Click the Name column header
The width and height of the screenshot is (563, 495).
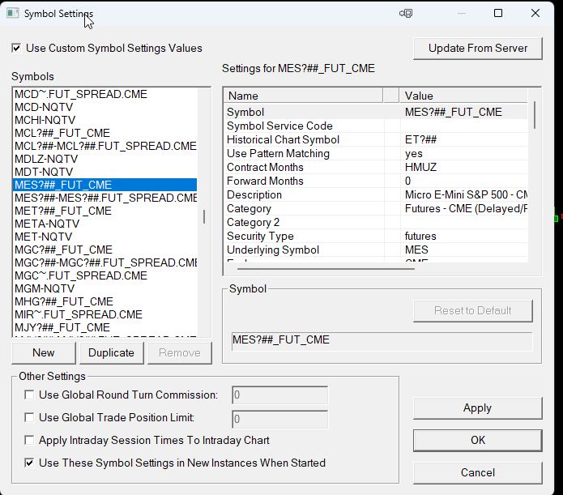click(x=304, y=96)
